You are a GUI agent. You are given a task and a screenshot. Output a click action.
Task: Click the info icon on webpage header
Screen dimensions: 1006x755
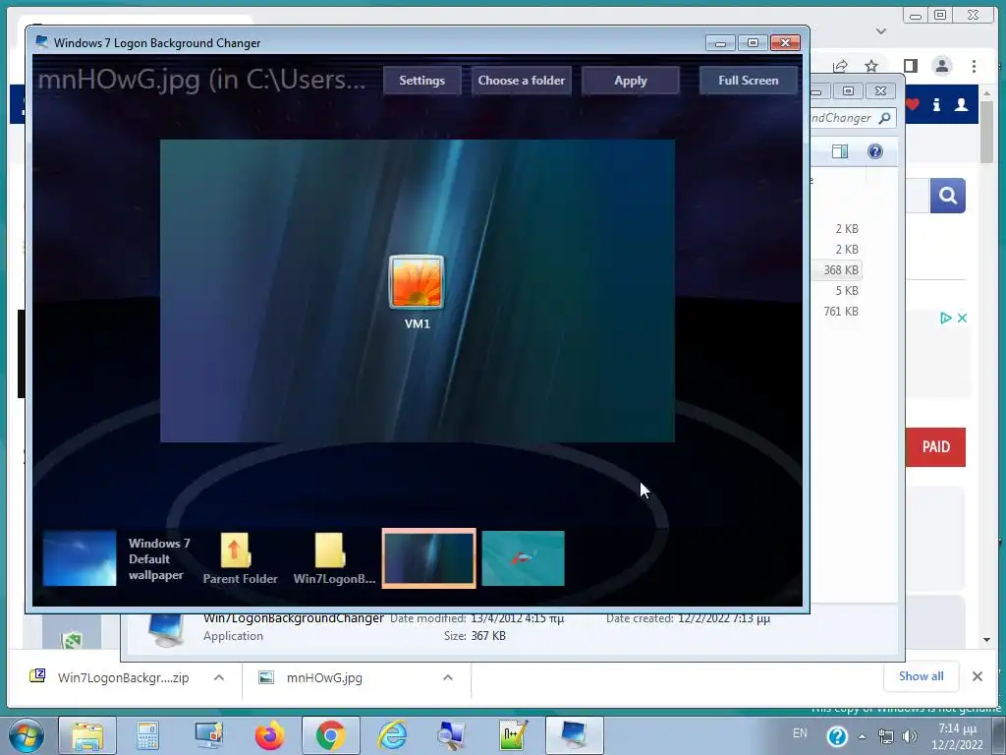tap(936, 104)
